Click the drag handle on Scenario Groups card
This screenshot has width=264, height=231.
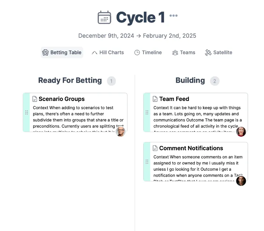[x=27, y=113]
